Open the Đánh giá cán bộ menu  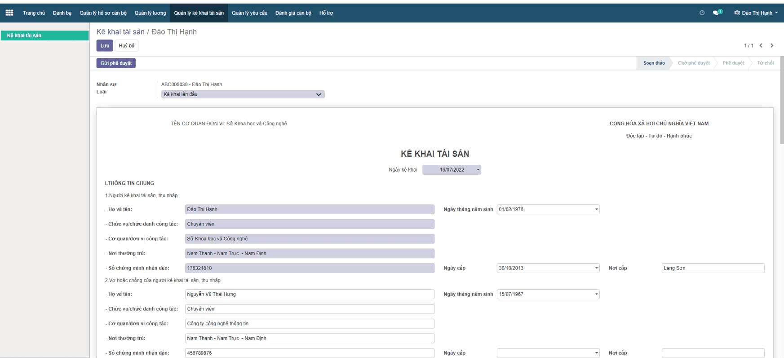click(x=293, y=13)
